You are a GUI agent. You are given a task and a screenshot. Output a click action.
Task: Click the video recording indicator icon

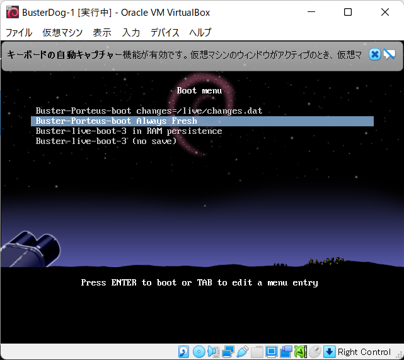[286, 352]
